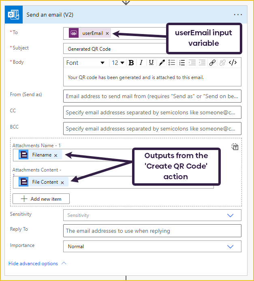Viewport: 254px width, 281px height.
Task: Remove the File Content token
Action: pos(62,182)
